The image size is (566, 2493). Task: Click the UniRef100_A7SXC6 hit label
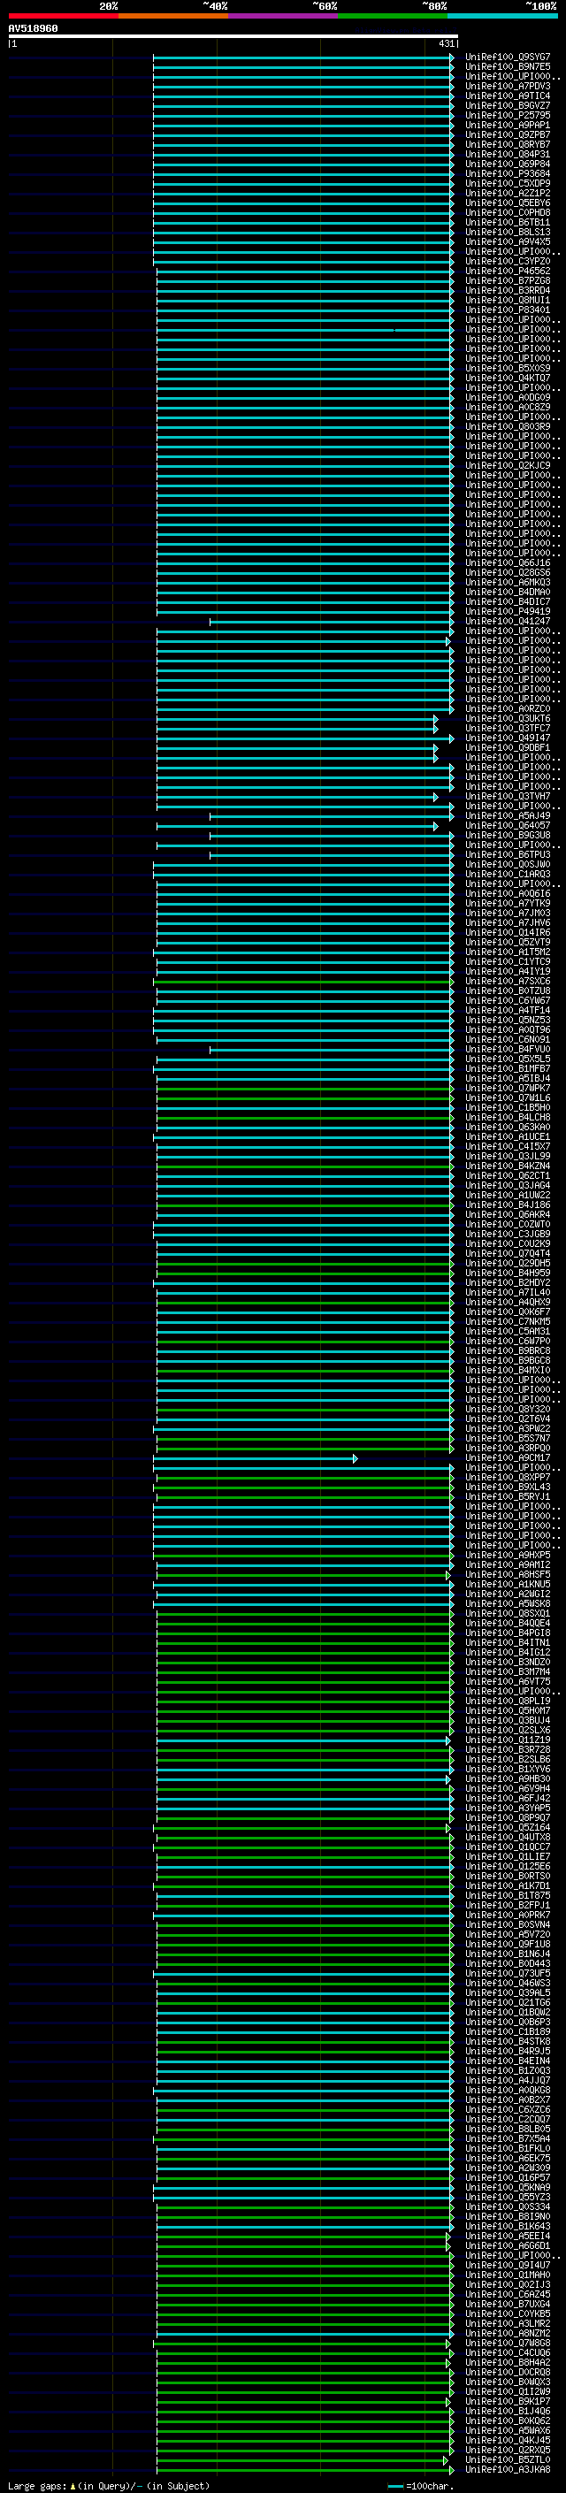coord(508,982)
